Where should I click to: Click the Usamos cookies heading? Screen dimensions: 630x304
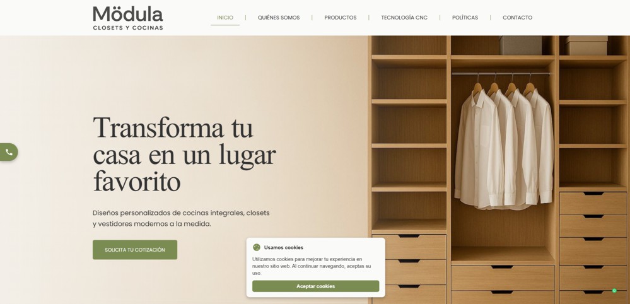point(284,247)
